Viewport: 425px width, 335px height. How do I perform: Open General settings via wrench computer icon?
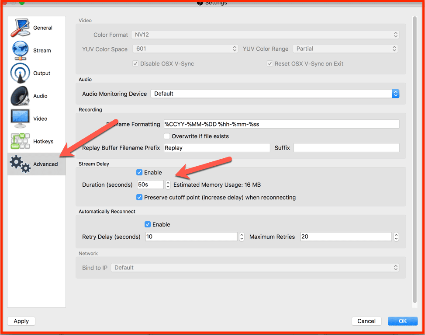[20, 28]
